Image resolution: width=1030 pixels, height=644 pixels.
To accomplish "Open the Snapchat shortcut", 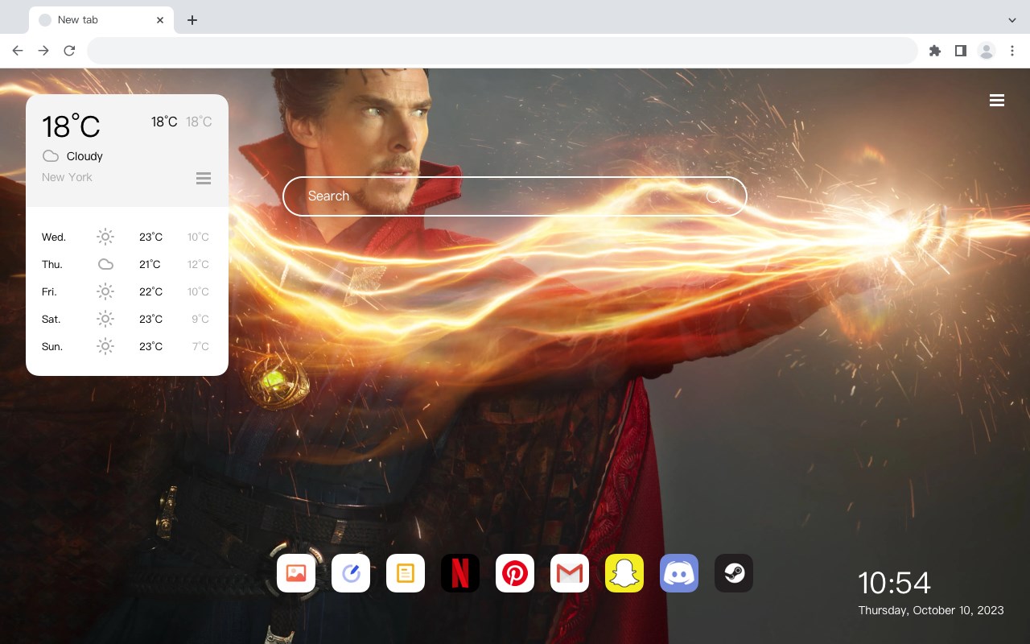I will click(x=624, y=573).
